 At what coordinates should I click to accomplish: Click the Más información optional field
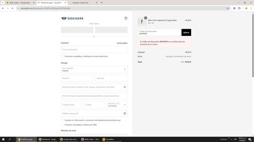[94, 96]
